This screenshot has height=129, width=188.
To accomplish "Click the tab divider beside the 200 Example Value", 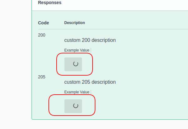I will coord(91,50).
